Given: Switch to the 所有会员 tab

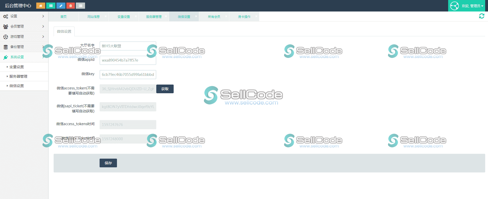Looking at the screenshot, I should 214,17.
